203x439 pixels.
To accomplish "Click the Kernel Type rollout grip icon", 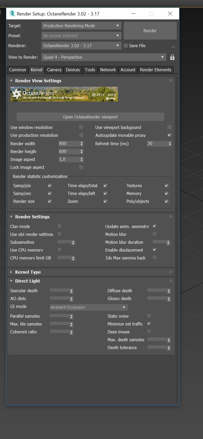I will (171, 272).
